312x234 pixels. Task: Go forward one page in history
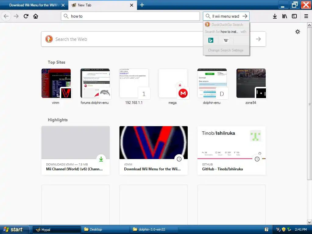[16, 16]
